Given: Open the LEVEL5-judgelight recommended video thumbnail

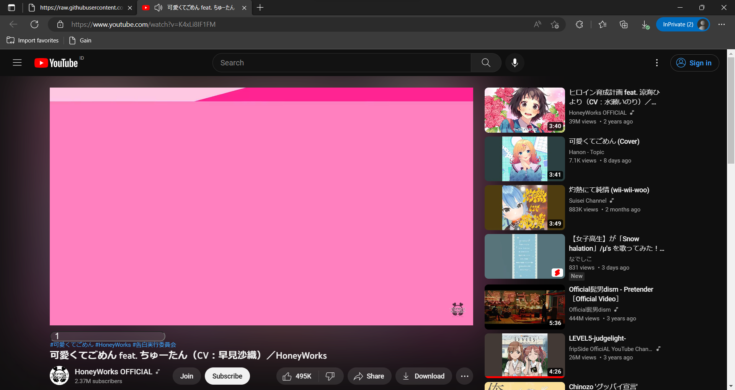Looking at the screenshot, I should [x=524, y=355].
